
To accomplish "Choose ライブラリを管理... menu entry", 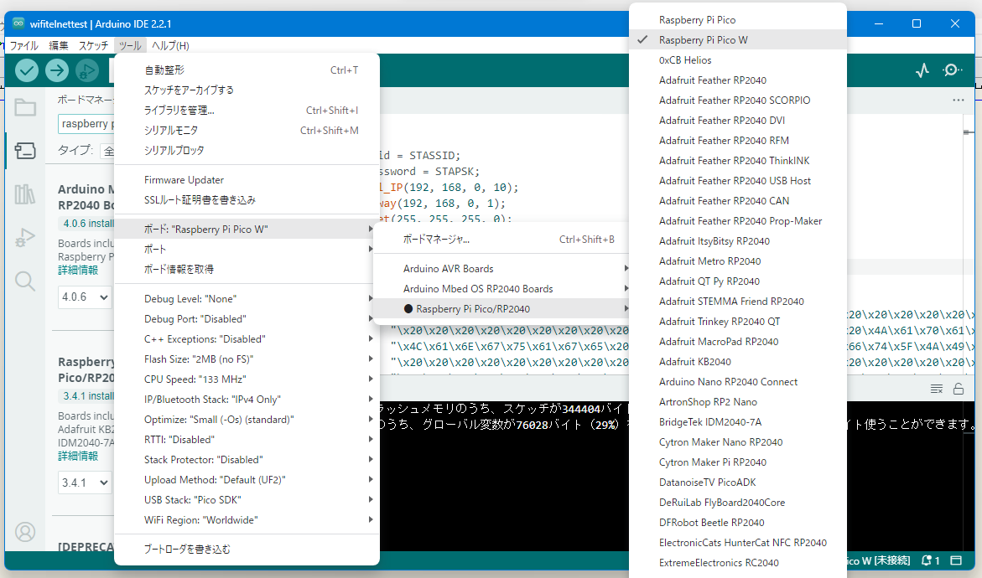I will pyautogui.click(x=247, y=110).
